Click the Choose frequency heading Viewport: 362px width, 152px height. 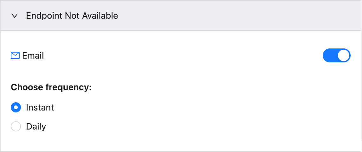(x=51, y=87)
